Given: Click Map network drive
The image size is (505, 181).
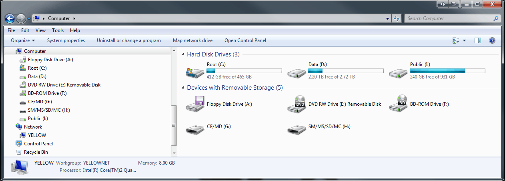Looking at the screenshot, I should (x=192, y=40).
